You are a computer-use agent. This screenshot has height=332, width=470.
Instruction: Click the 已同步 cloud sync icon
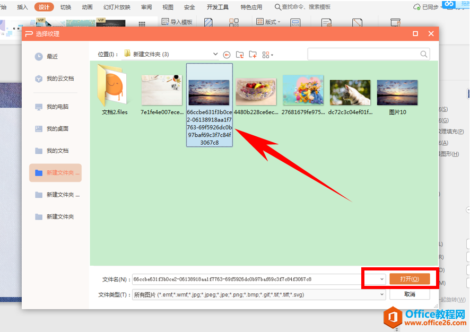(x=416, y=7)
